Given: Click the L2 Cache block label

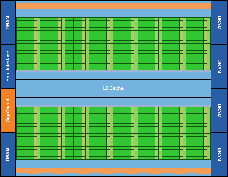Looking at the screenshot, I should [x=113, y=88].
